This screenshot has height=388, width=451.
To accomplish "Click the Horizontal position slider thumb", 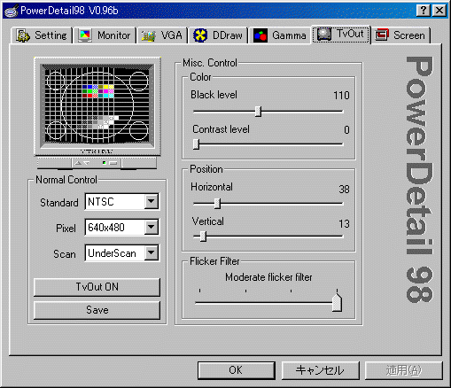I will pos(217,204).
